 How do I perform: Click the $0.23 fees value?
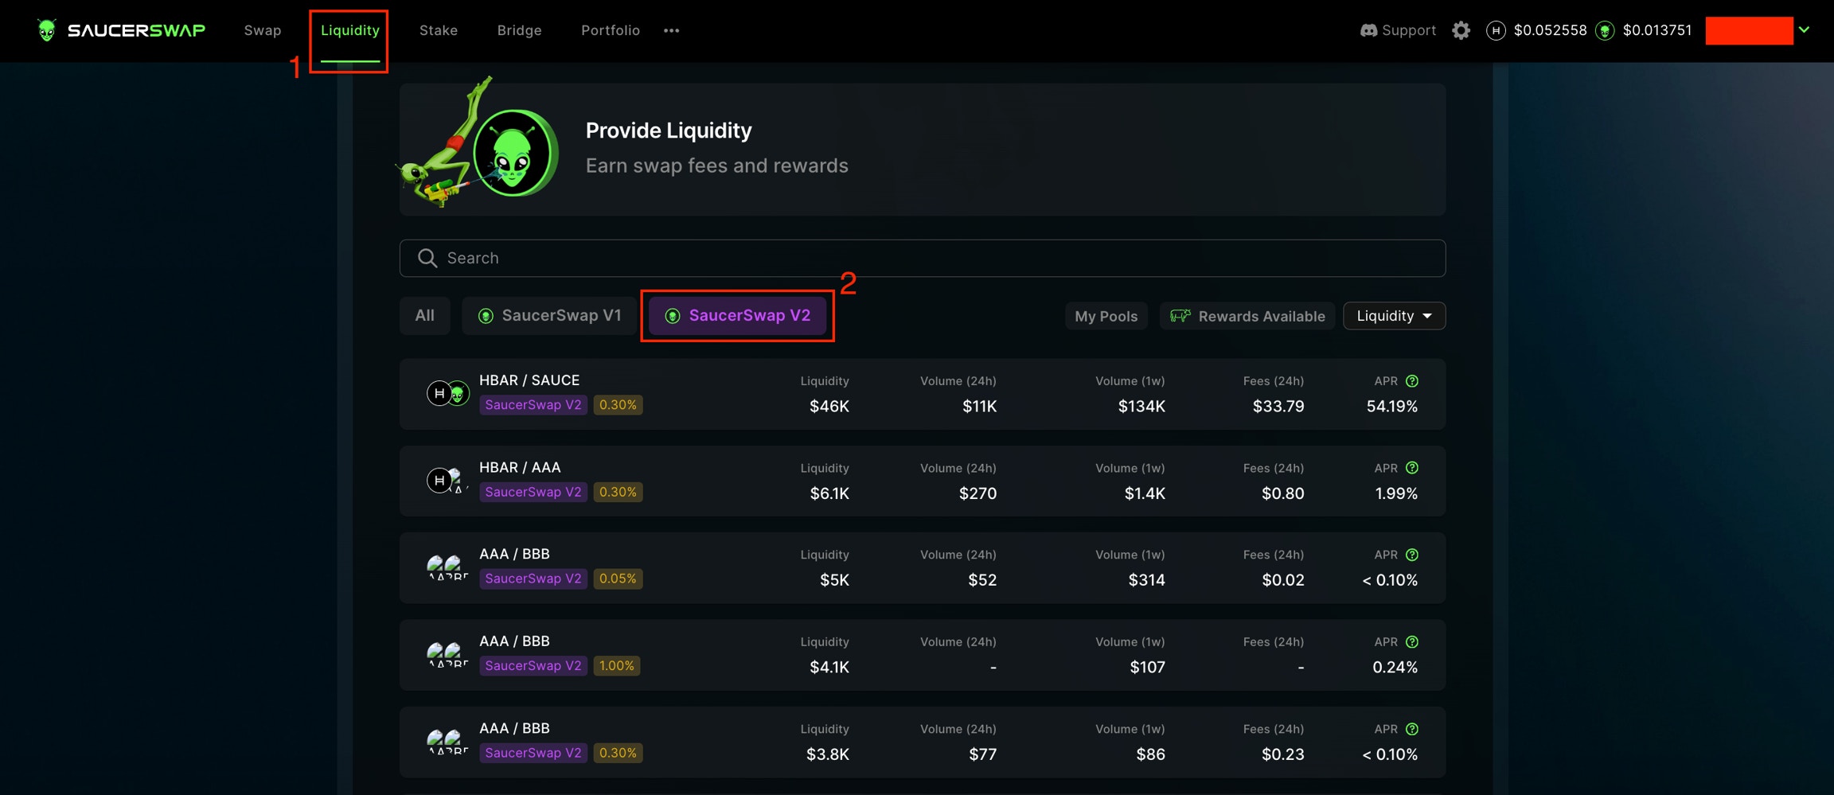point(1282,754)
